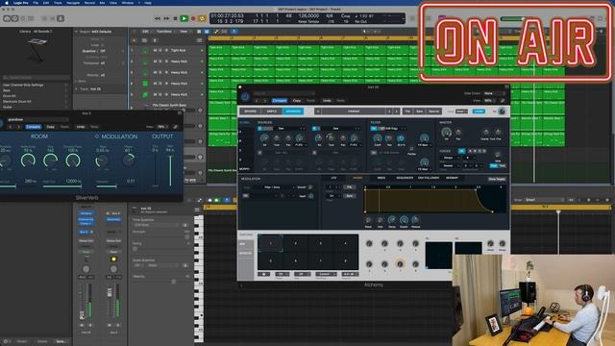The height and width of the screenshot is (346, 615).
Task: Click the SilverVerb Wet output slider
Action: tap(170, 171)
